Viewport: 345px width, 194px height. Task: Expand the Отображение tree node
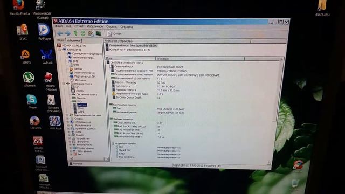(68, 122)
